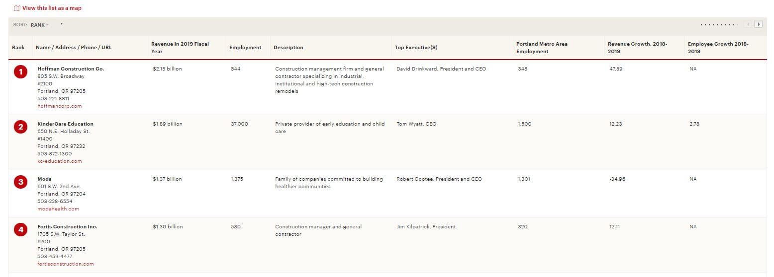This screenshot has width=774, height=277.
Task: Select the rank 3 red circle badge
Action: click(x=20, y=182)
